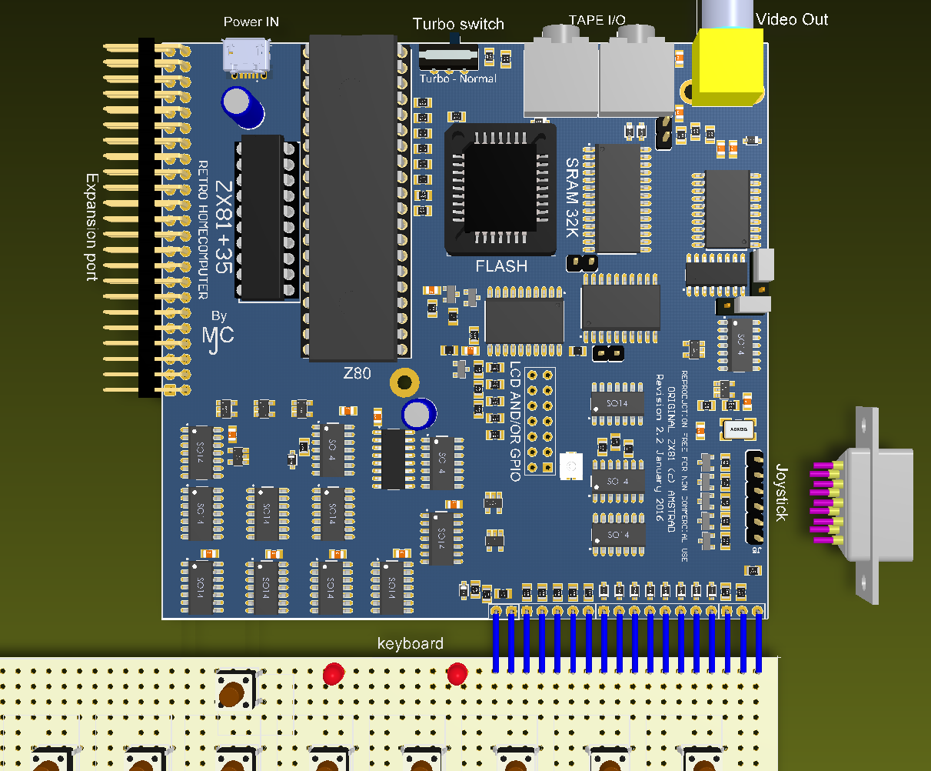
Task: Select the gold mounting hole
Action: (x=404, y=381)
